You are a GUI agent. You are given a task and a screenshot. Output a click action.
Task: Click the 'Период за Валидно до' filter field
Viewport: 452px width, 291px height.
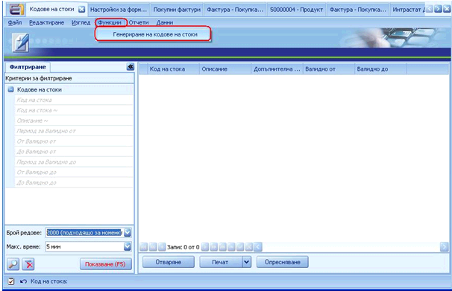(x=74, y=162)
